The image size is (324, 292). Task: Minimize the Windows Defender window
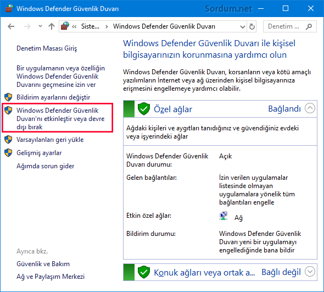(x=261, y=8)
